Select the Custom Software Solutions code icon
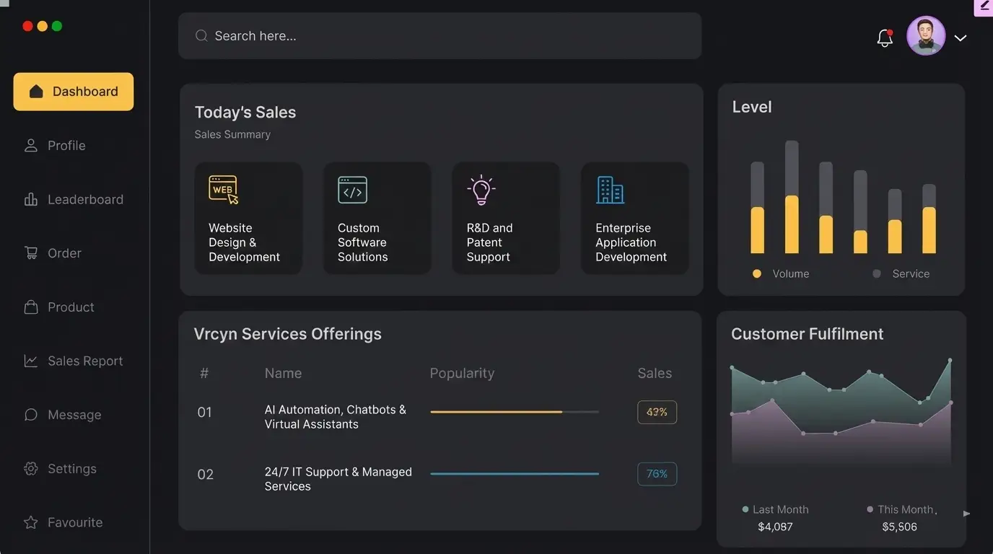This screenshot has height=554, width=993. (352, 190)
